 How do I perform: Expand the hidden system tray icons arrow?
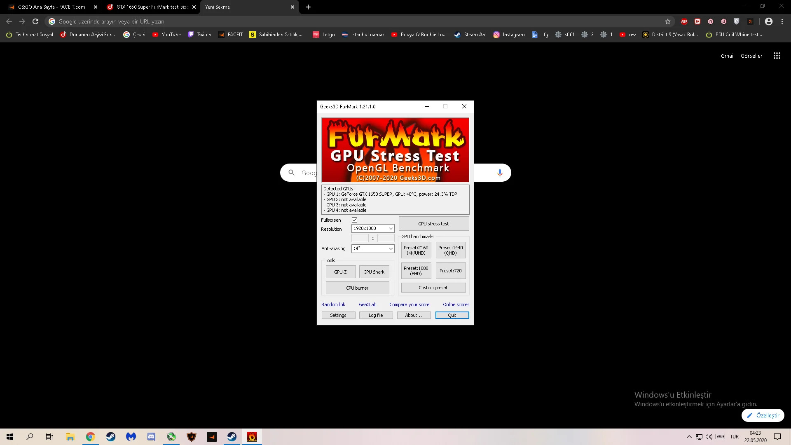point(688,437)
